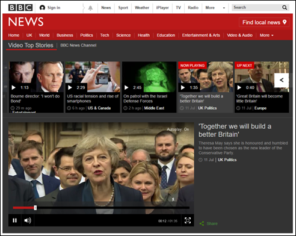The height and width of the screenshot is (236, 296).
Task: Open the Education section
Action: click(x=166, y=36)
